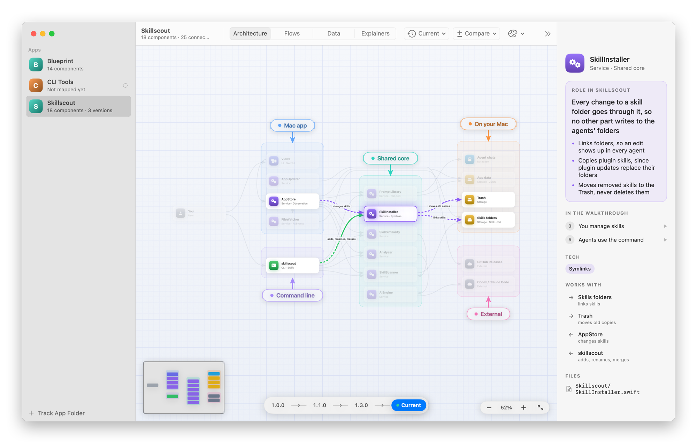Click the fit-to-screen expand arrows icon

click(x=540, y=407)
